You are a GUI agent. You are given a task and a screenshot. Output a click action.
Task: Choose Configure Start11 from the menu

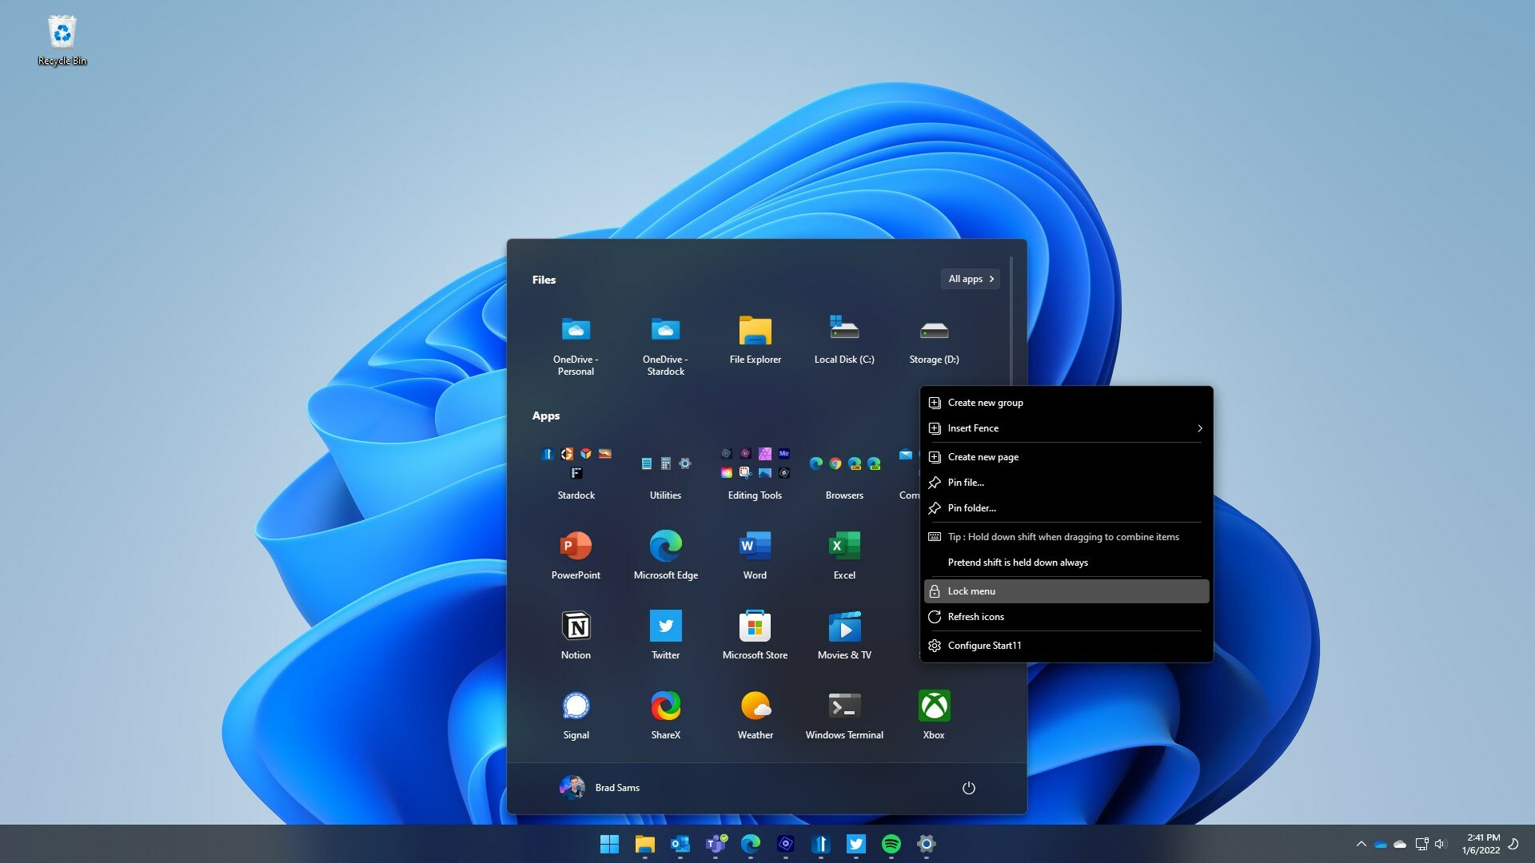point(984,646)
